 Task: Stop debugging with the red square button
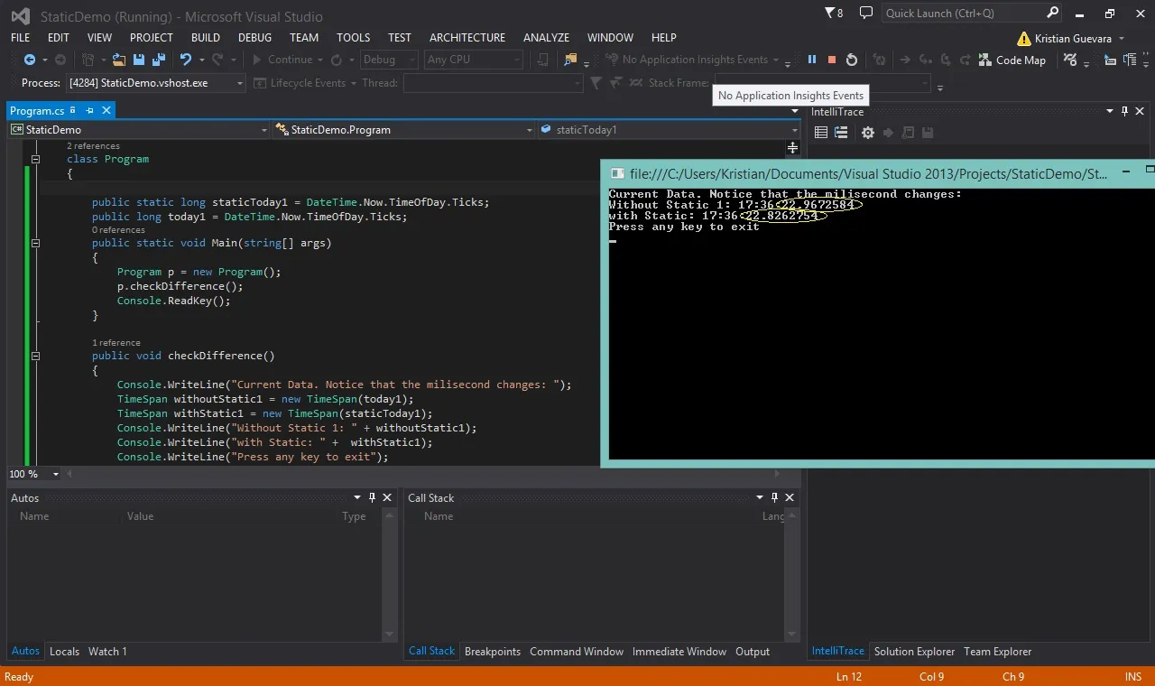tap(831, 60)
